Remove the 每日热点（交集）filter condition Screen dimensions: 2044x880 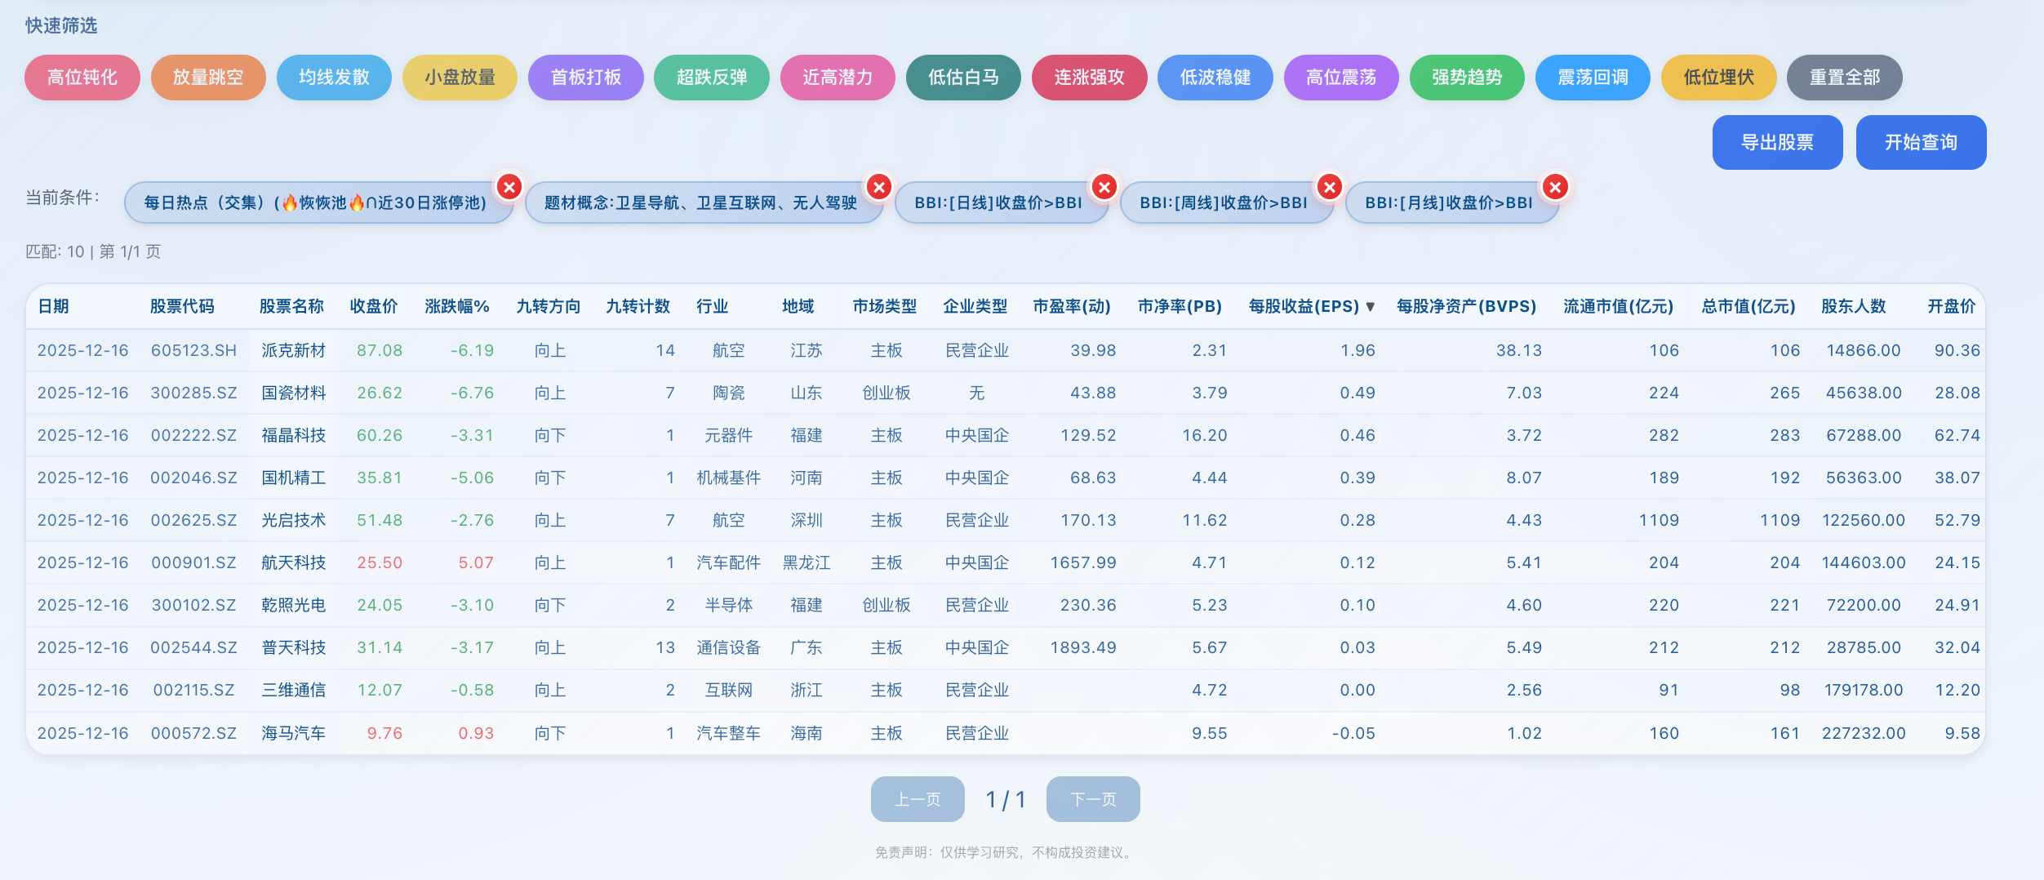point(509,187)
